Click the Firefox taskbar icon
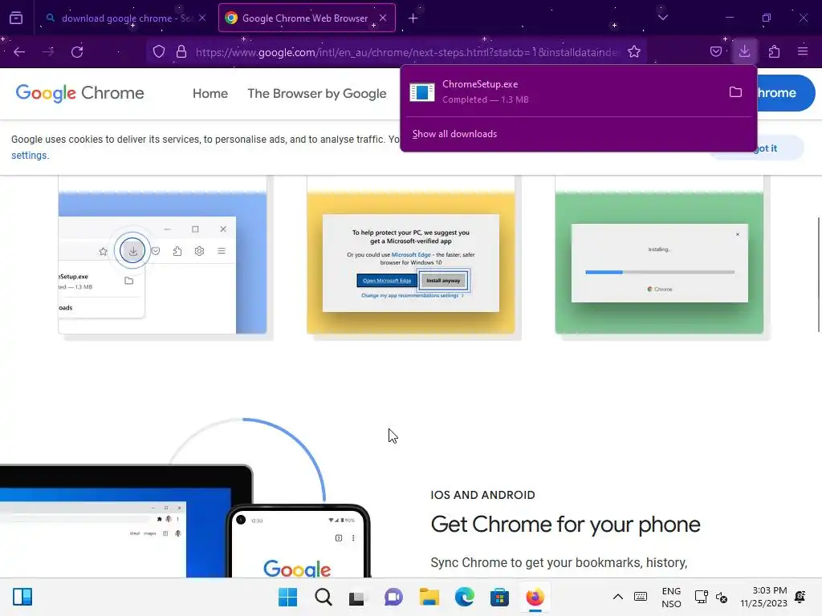822x616 pixels. tap(535, 597)
